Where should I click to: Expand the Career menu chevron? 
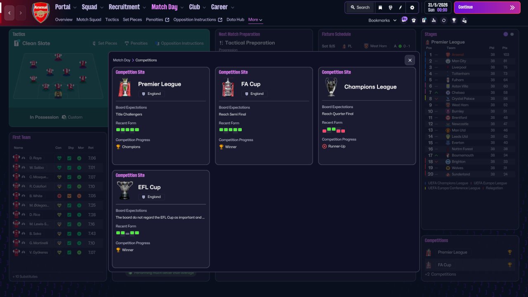pyautogui.click(x=232, y=7)
